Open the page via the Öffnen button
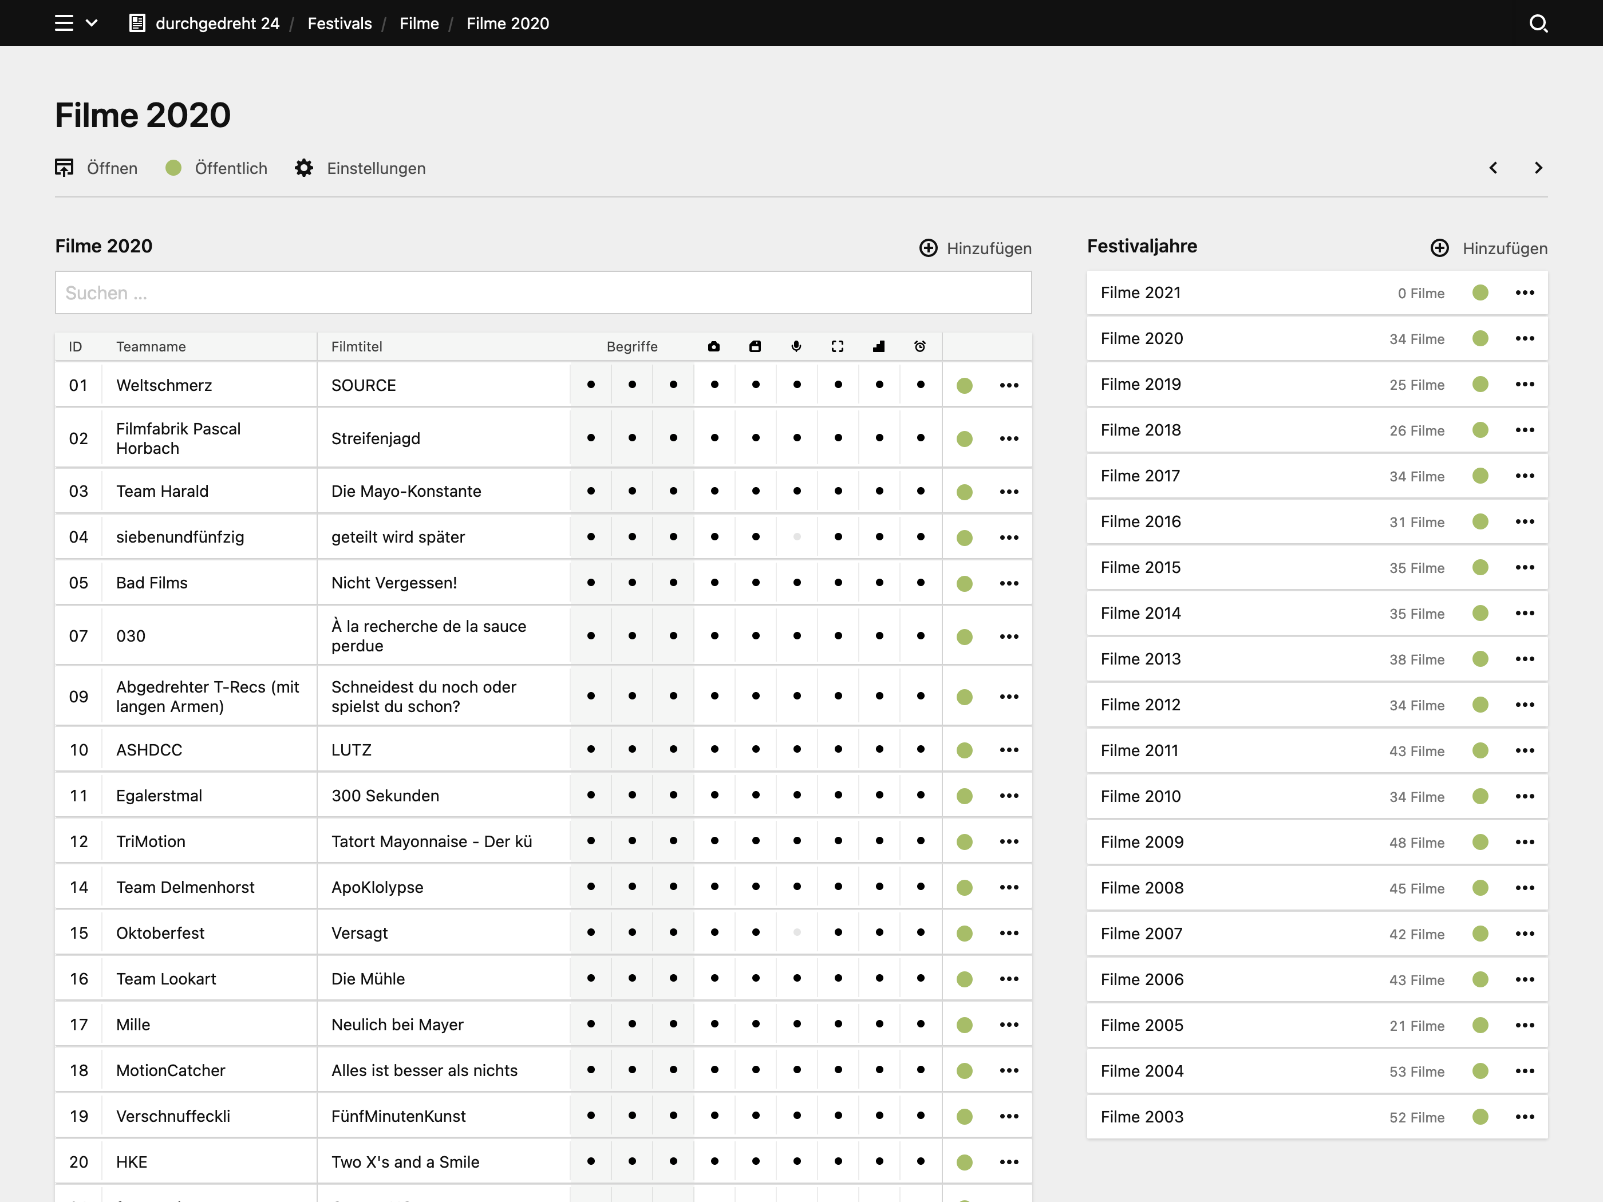The height and width of the screenshot is (1202, 1603). click(96, 168)
